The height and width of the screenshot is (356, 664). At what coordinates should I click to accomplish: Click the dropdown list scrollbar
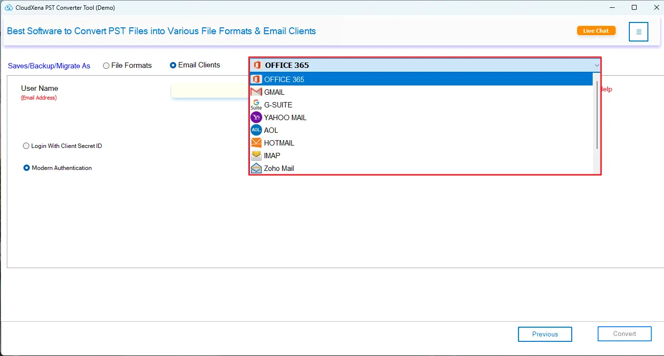tap(597, 115)
